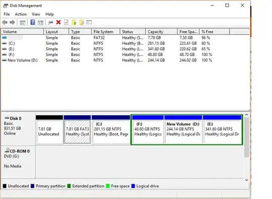272x199 pixels.
Task: Click the red X delete icon
Action: pos(58,22)
